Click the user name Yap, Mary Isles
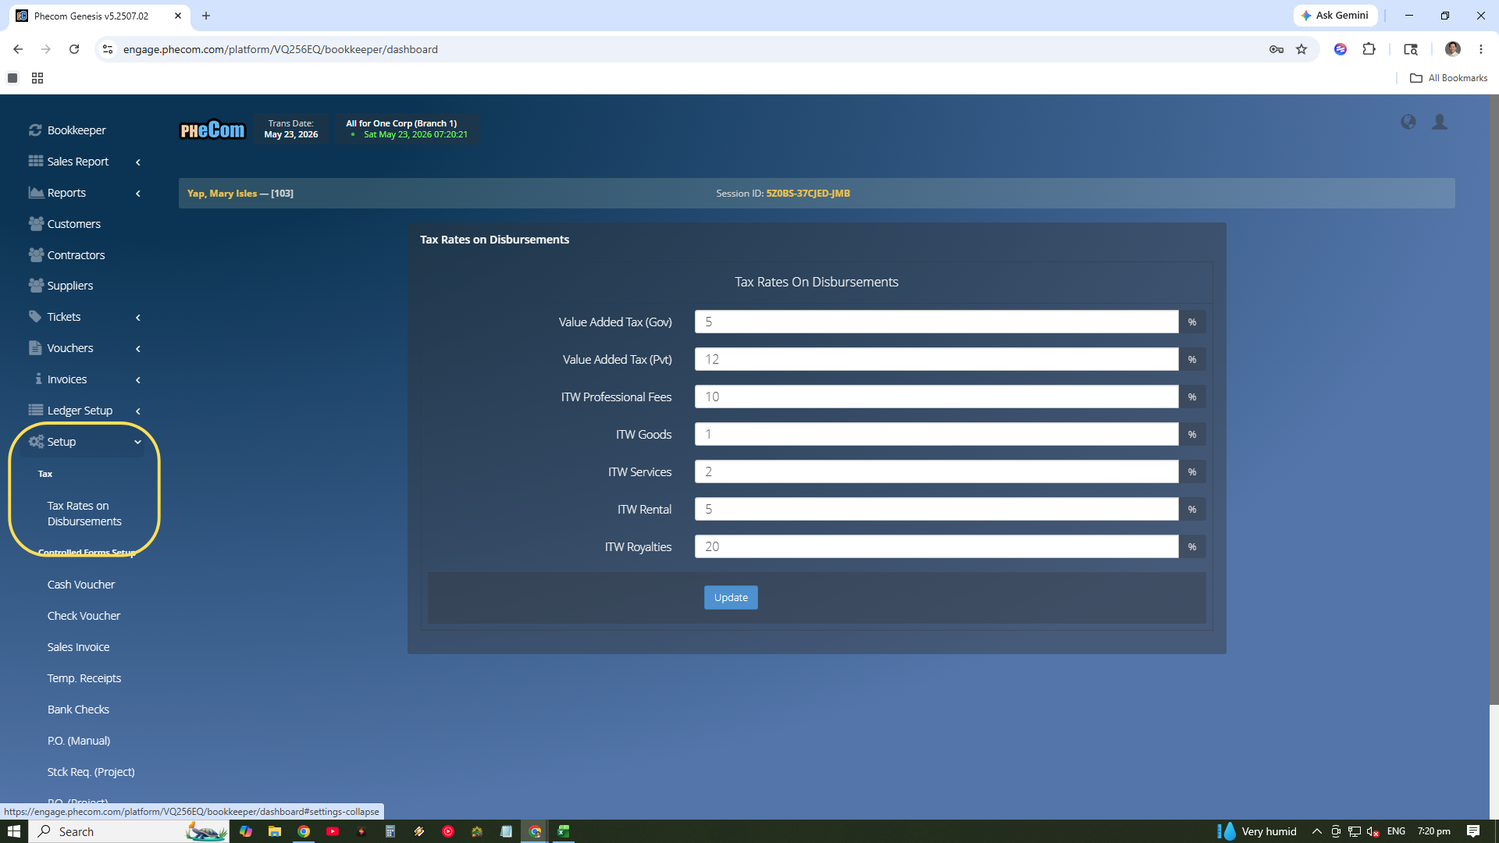This screenshot has width=1499, height=843. point(222,193)
